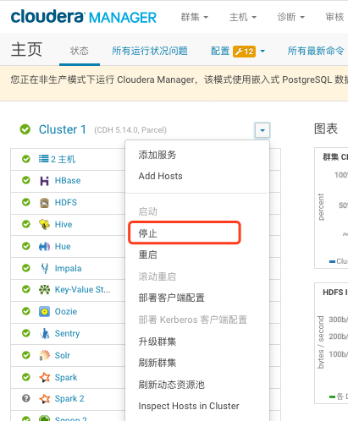
Task: Click the Sentry service icon
Action: 44,333
